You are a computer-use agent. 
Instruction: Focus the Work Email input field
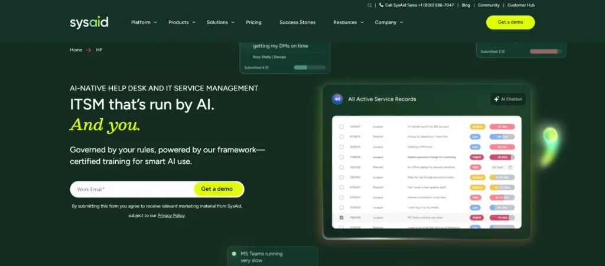pyautogui.click(x=132, y=189)
